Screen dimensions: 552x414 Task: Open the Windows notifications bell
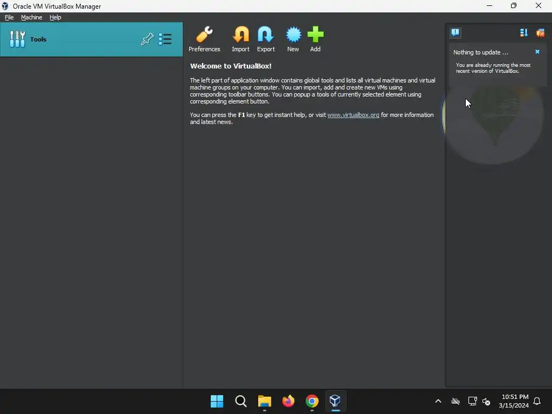coord(537,401)
